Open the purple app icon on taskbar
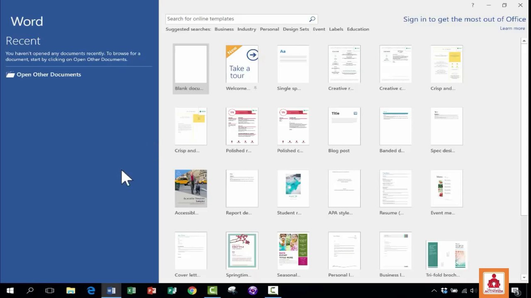This screenshot has width=531, height=298. [x=252, y=291]
